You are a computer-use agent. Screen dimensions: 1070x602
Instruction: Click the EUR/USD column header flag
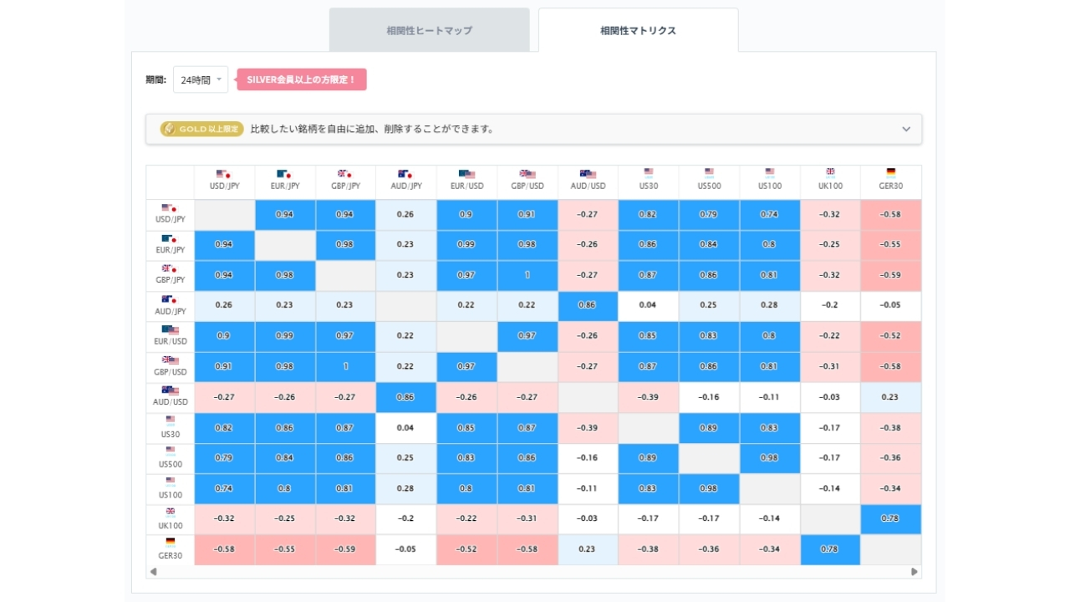pos(466,174)
